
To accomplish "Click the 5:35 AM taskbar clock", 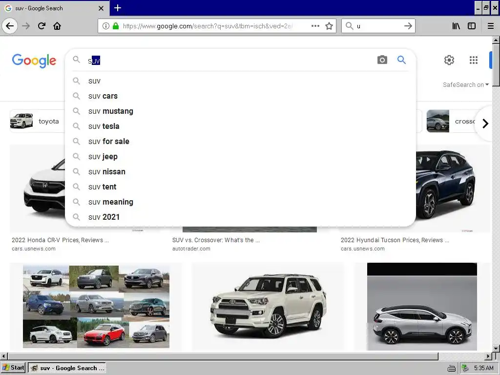I will 484,368.
